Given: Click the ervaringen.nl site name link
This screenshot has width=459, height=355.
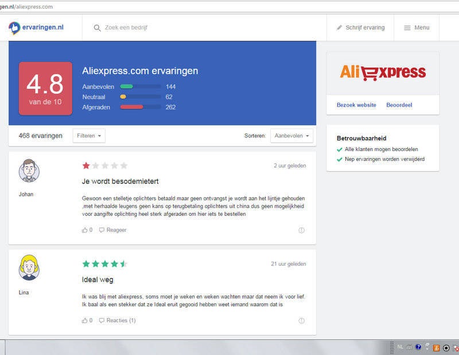Looking at the screenshot, I should pyautogui.click(x=42, y=27).
